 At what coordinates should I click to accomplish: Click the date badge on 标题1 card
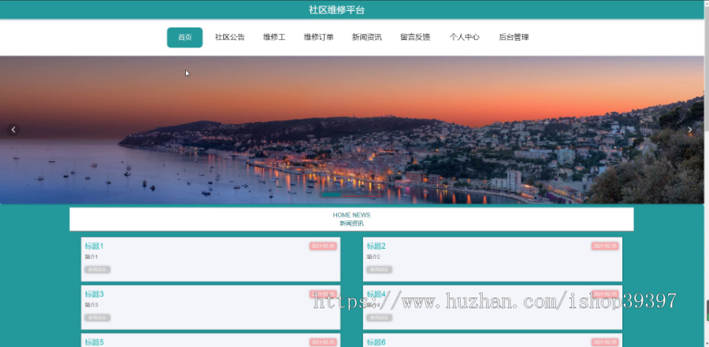click(x=323, y=246)
